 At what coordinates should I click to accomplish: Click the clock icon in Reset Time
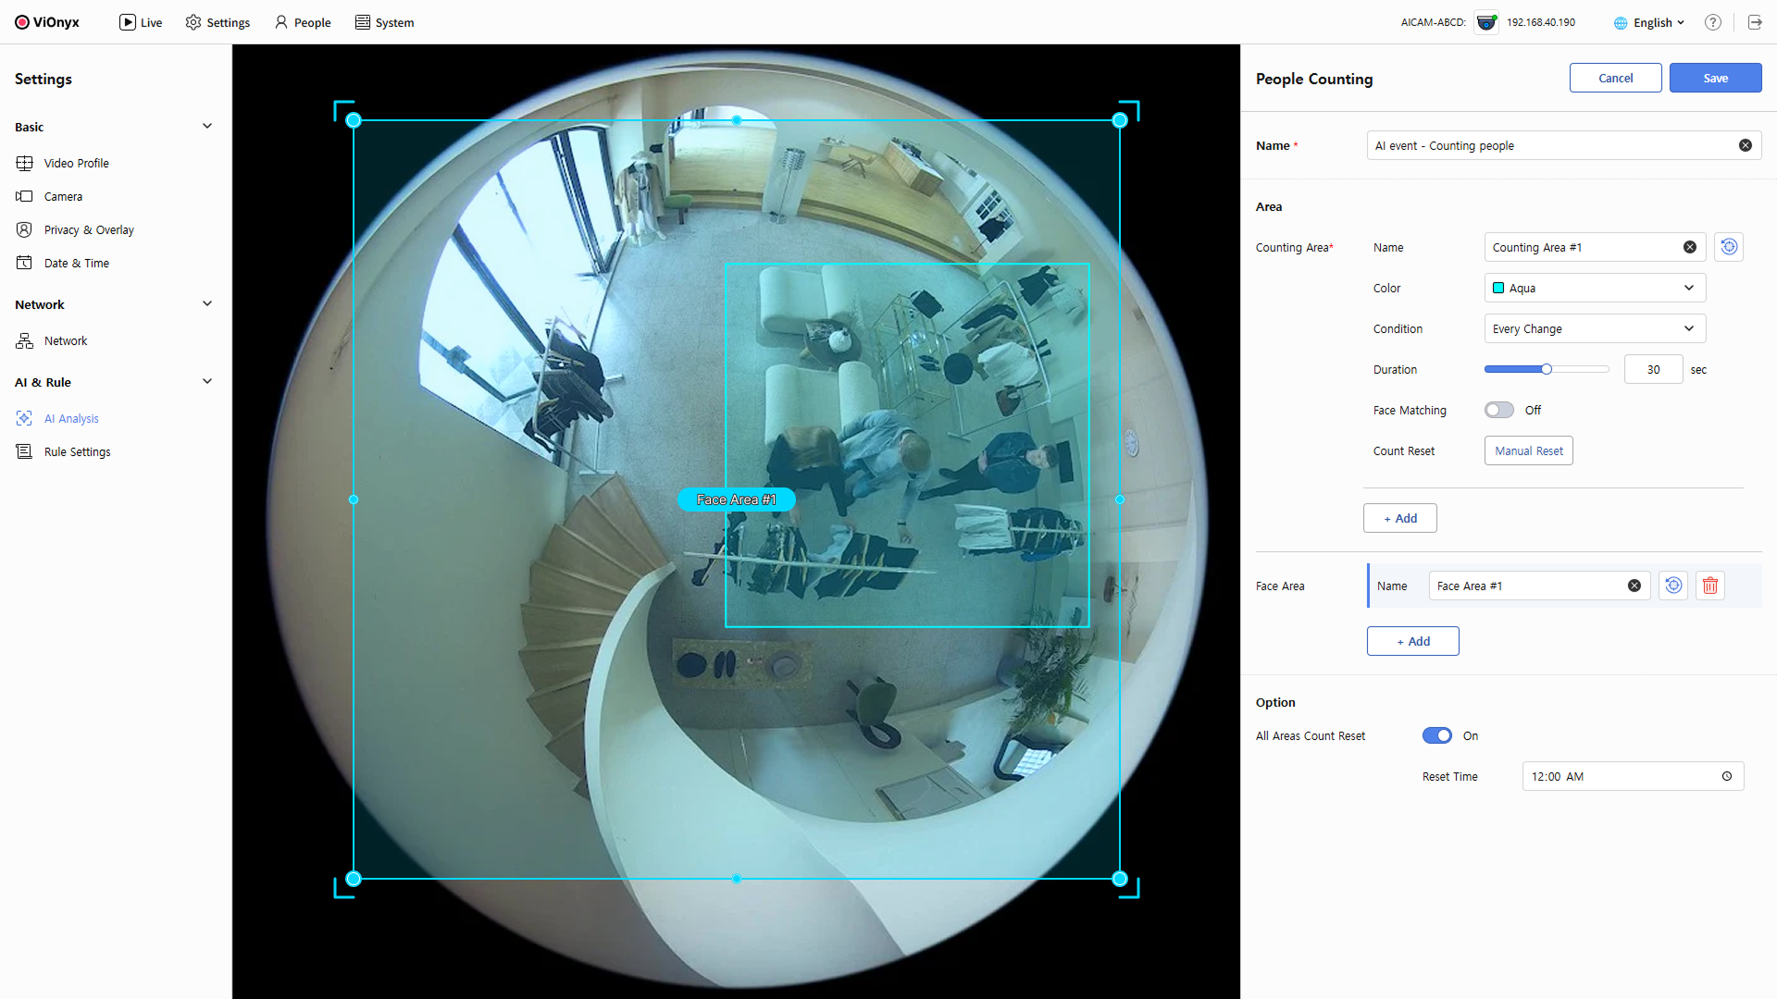pyautogui.click(x=1726, y=776)
